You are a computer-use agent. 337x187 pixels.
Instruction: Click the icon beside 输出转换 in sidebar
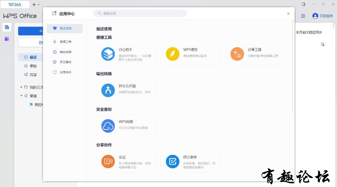[55, 52]
